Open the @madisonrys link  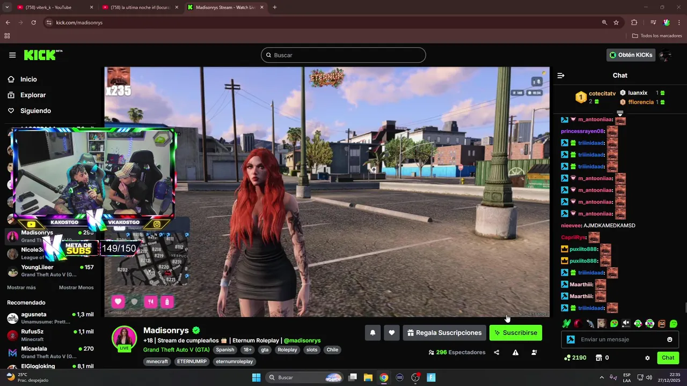[302, 340]
